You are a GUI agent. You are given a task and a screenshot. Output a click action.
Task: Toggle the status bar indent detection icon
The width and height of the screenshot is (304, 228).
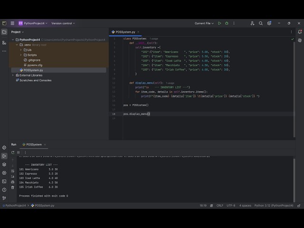coord(211,206)
